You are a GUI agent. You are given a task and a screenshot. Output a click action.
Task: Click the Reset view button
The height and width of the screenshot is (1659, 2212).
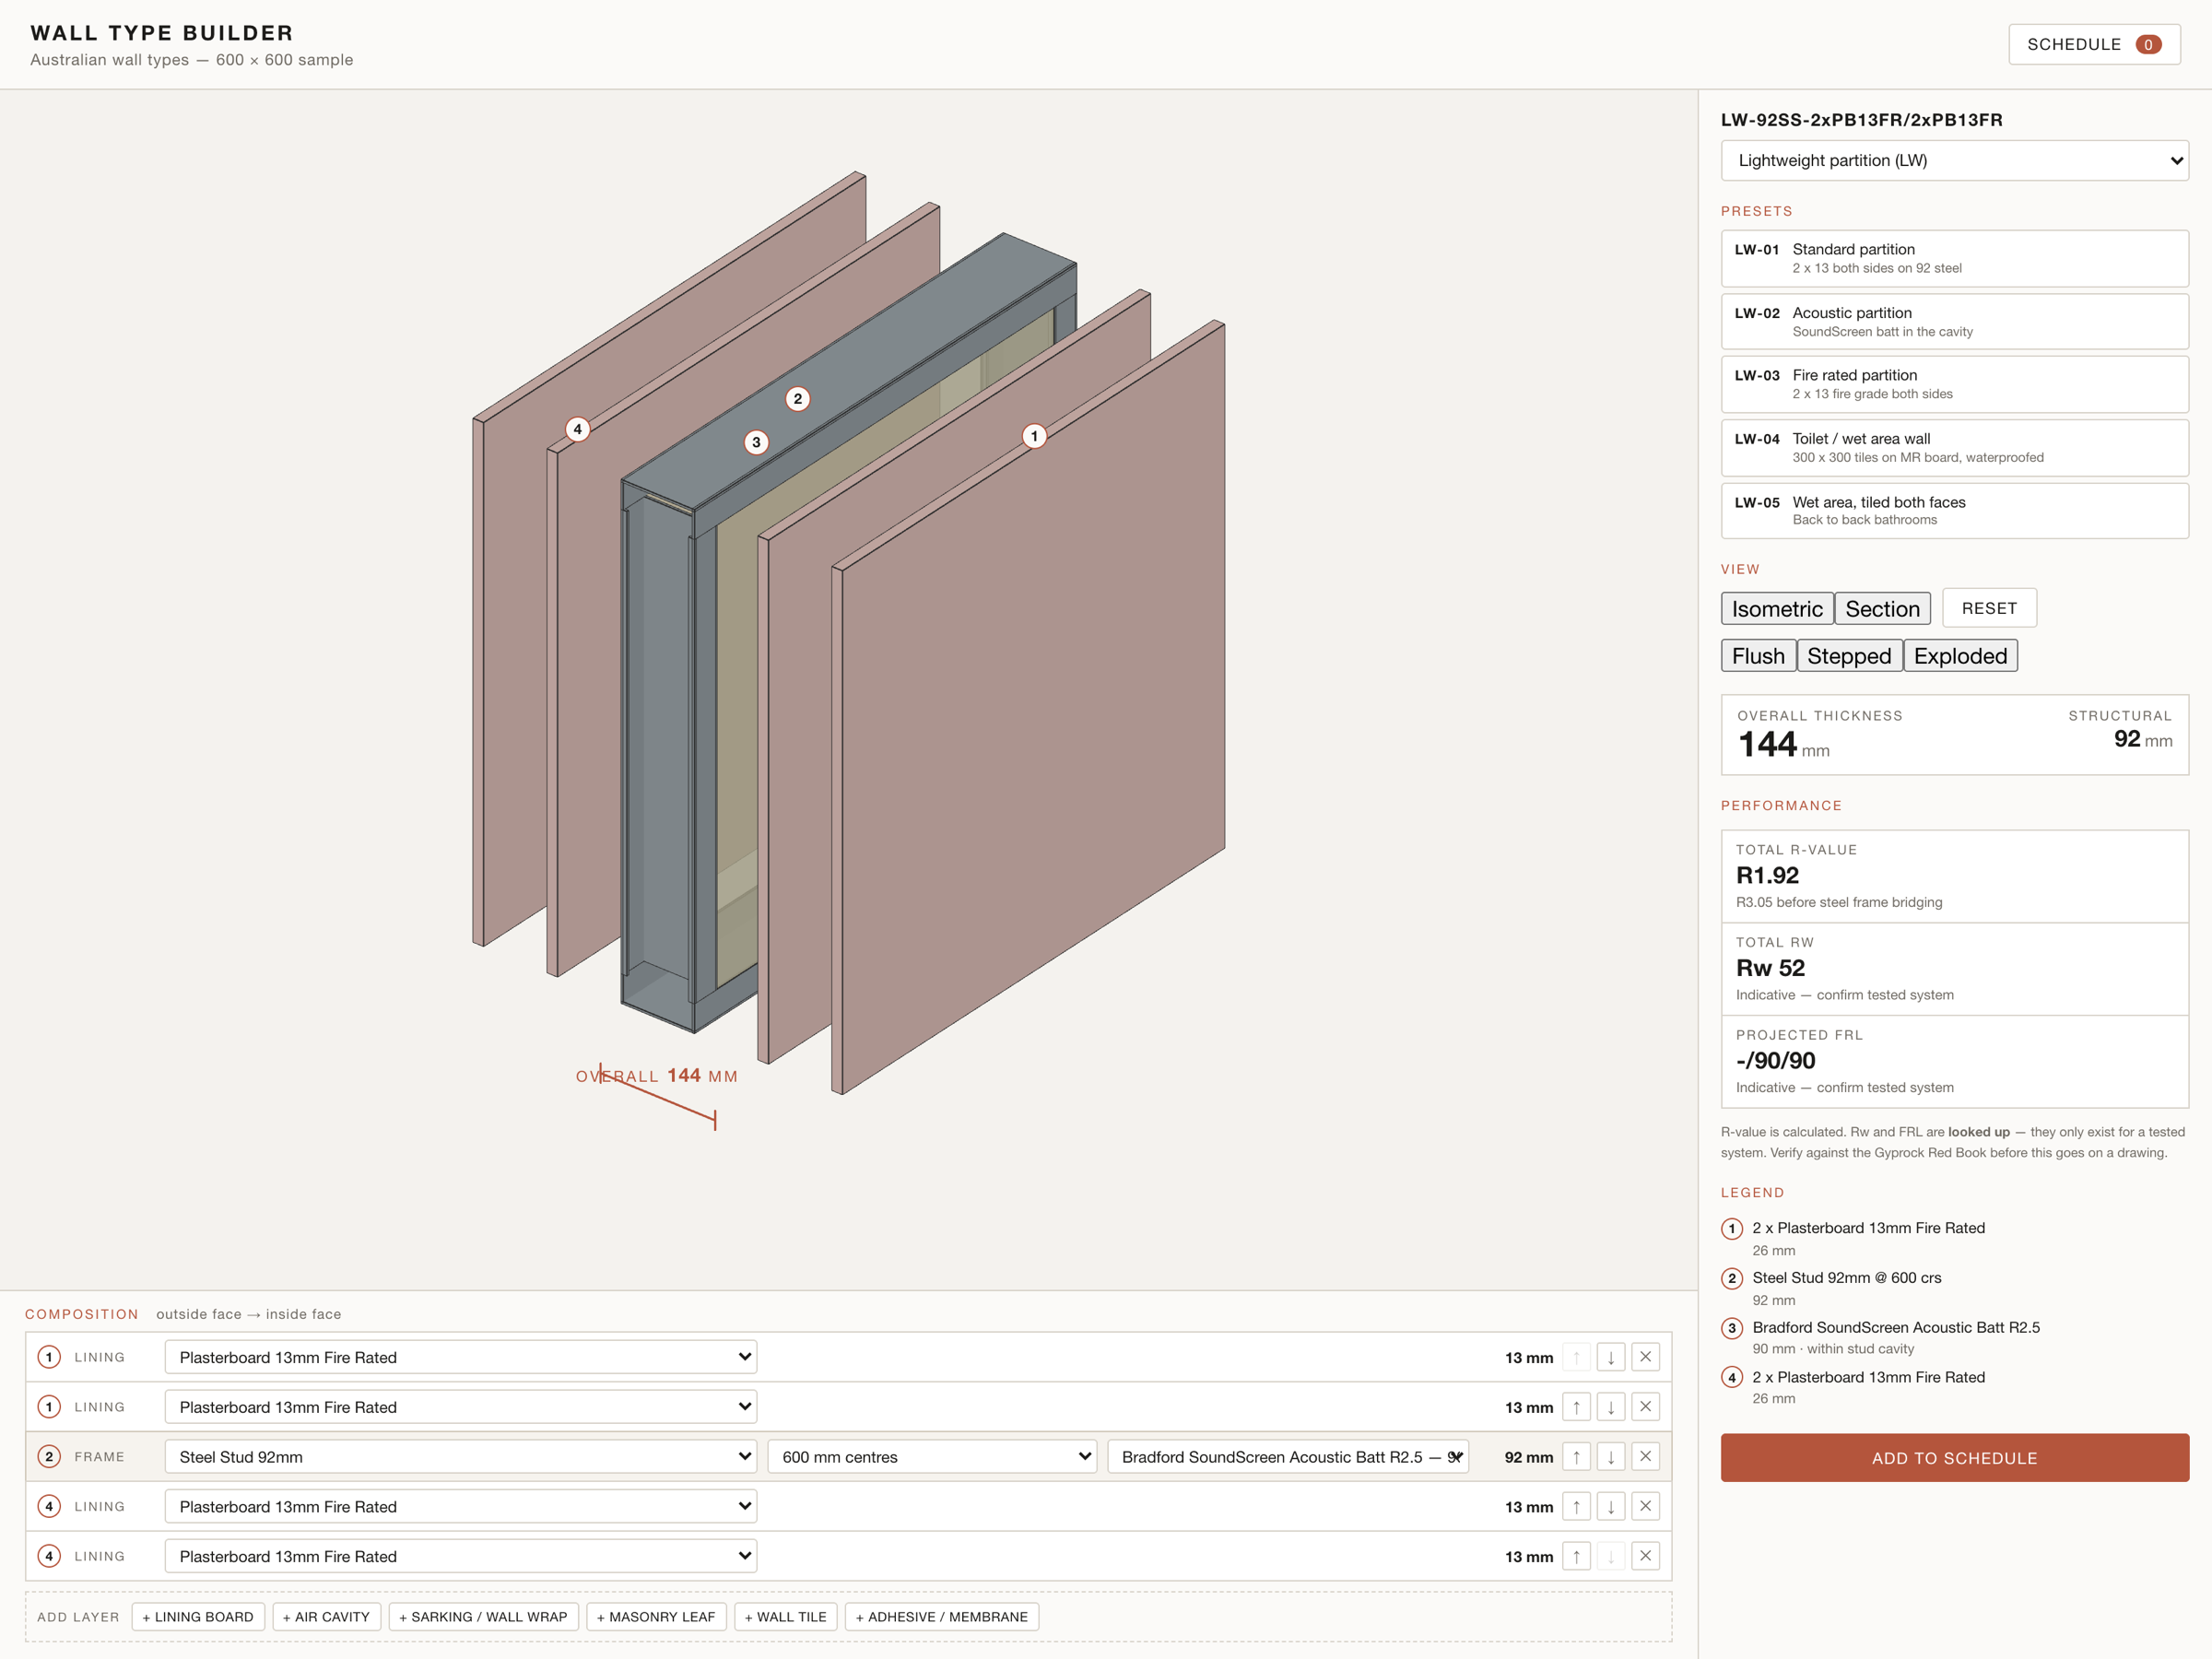(x=1989, y=608)
